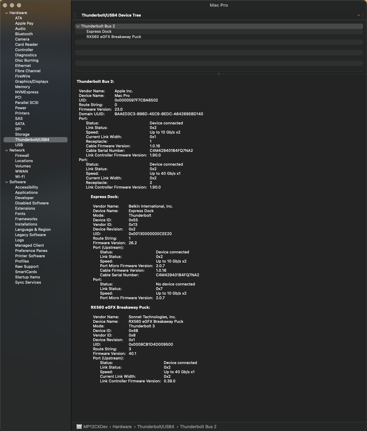Screen dimensions: 367x431
Task: Open Fonts under Software
Action: point(20,214)
